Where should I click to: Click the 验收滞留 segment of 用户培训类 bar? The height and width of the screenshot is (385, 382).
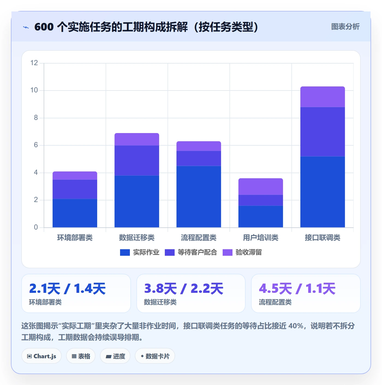click(x=261, y=187)
